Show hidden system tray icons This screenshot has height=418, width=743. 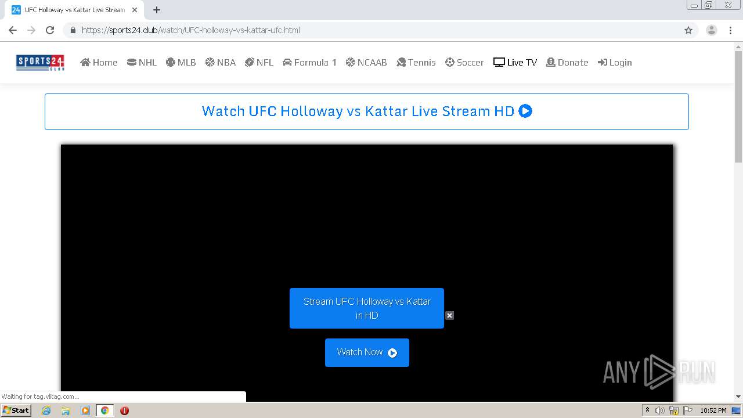point(647,410)
